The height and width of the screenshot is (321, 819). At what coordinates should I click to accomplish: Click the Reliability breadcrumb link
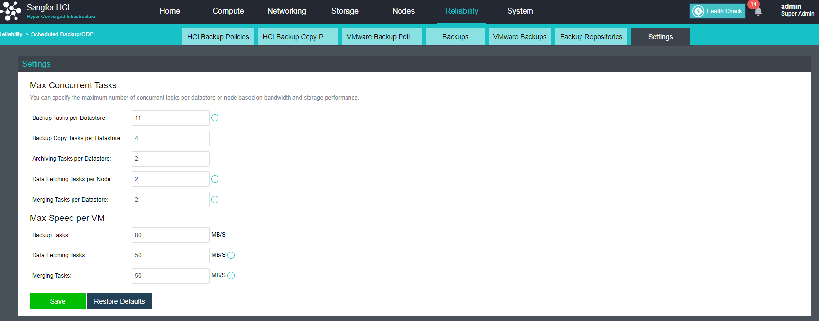pyautogui.click(x=11, y=34)
